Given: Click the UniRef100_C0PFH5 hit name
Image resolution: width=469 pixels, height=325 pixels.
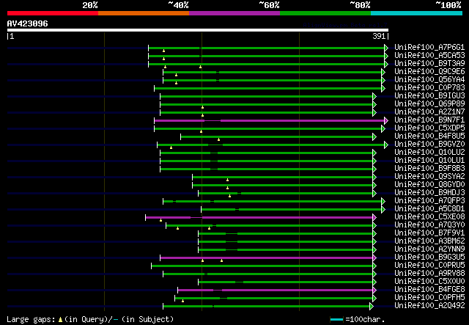Looking at the screenshot, I should (x=429, y=298).
